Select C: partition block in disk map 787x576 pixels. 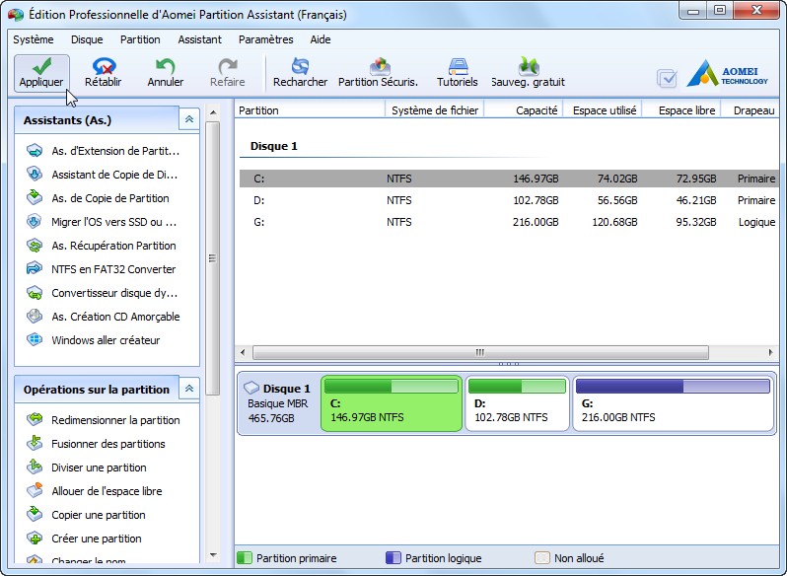click(392, 403)
